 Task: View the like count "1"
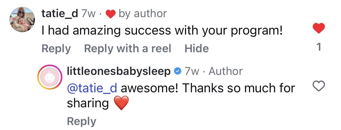(x=319, y=47)
